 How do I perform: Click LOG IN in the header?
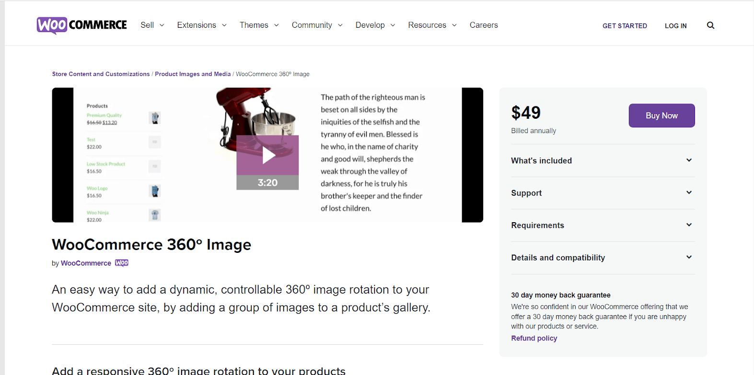coord(675,26)
